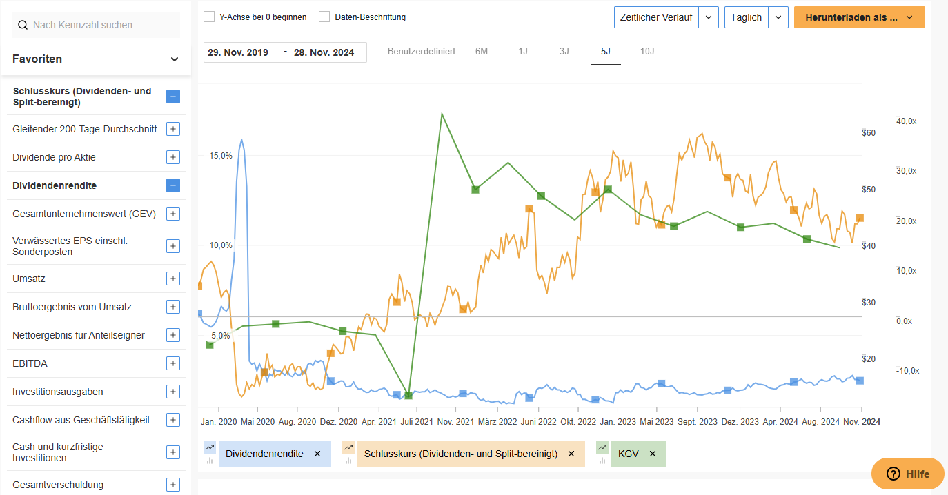Add Gleitender 200-Tage-Durchschnitt with plus icon
948x495 pixels.
click(173, 129)
